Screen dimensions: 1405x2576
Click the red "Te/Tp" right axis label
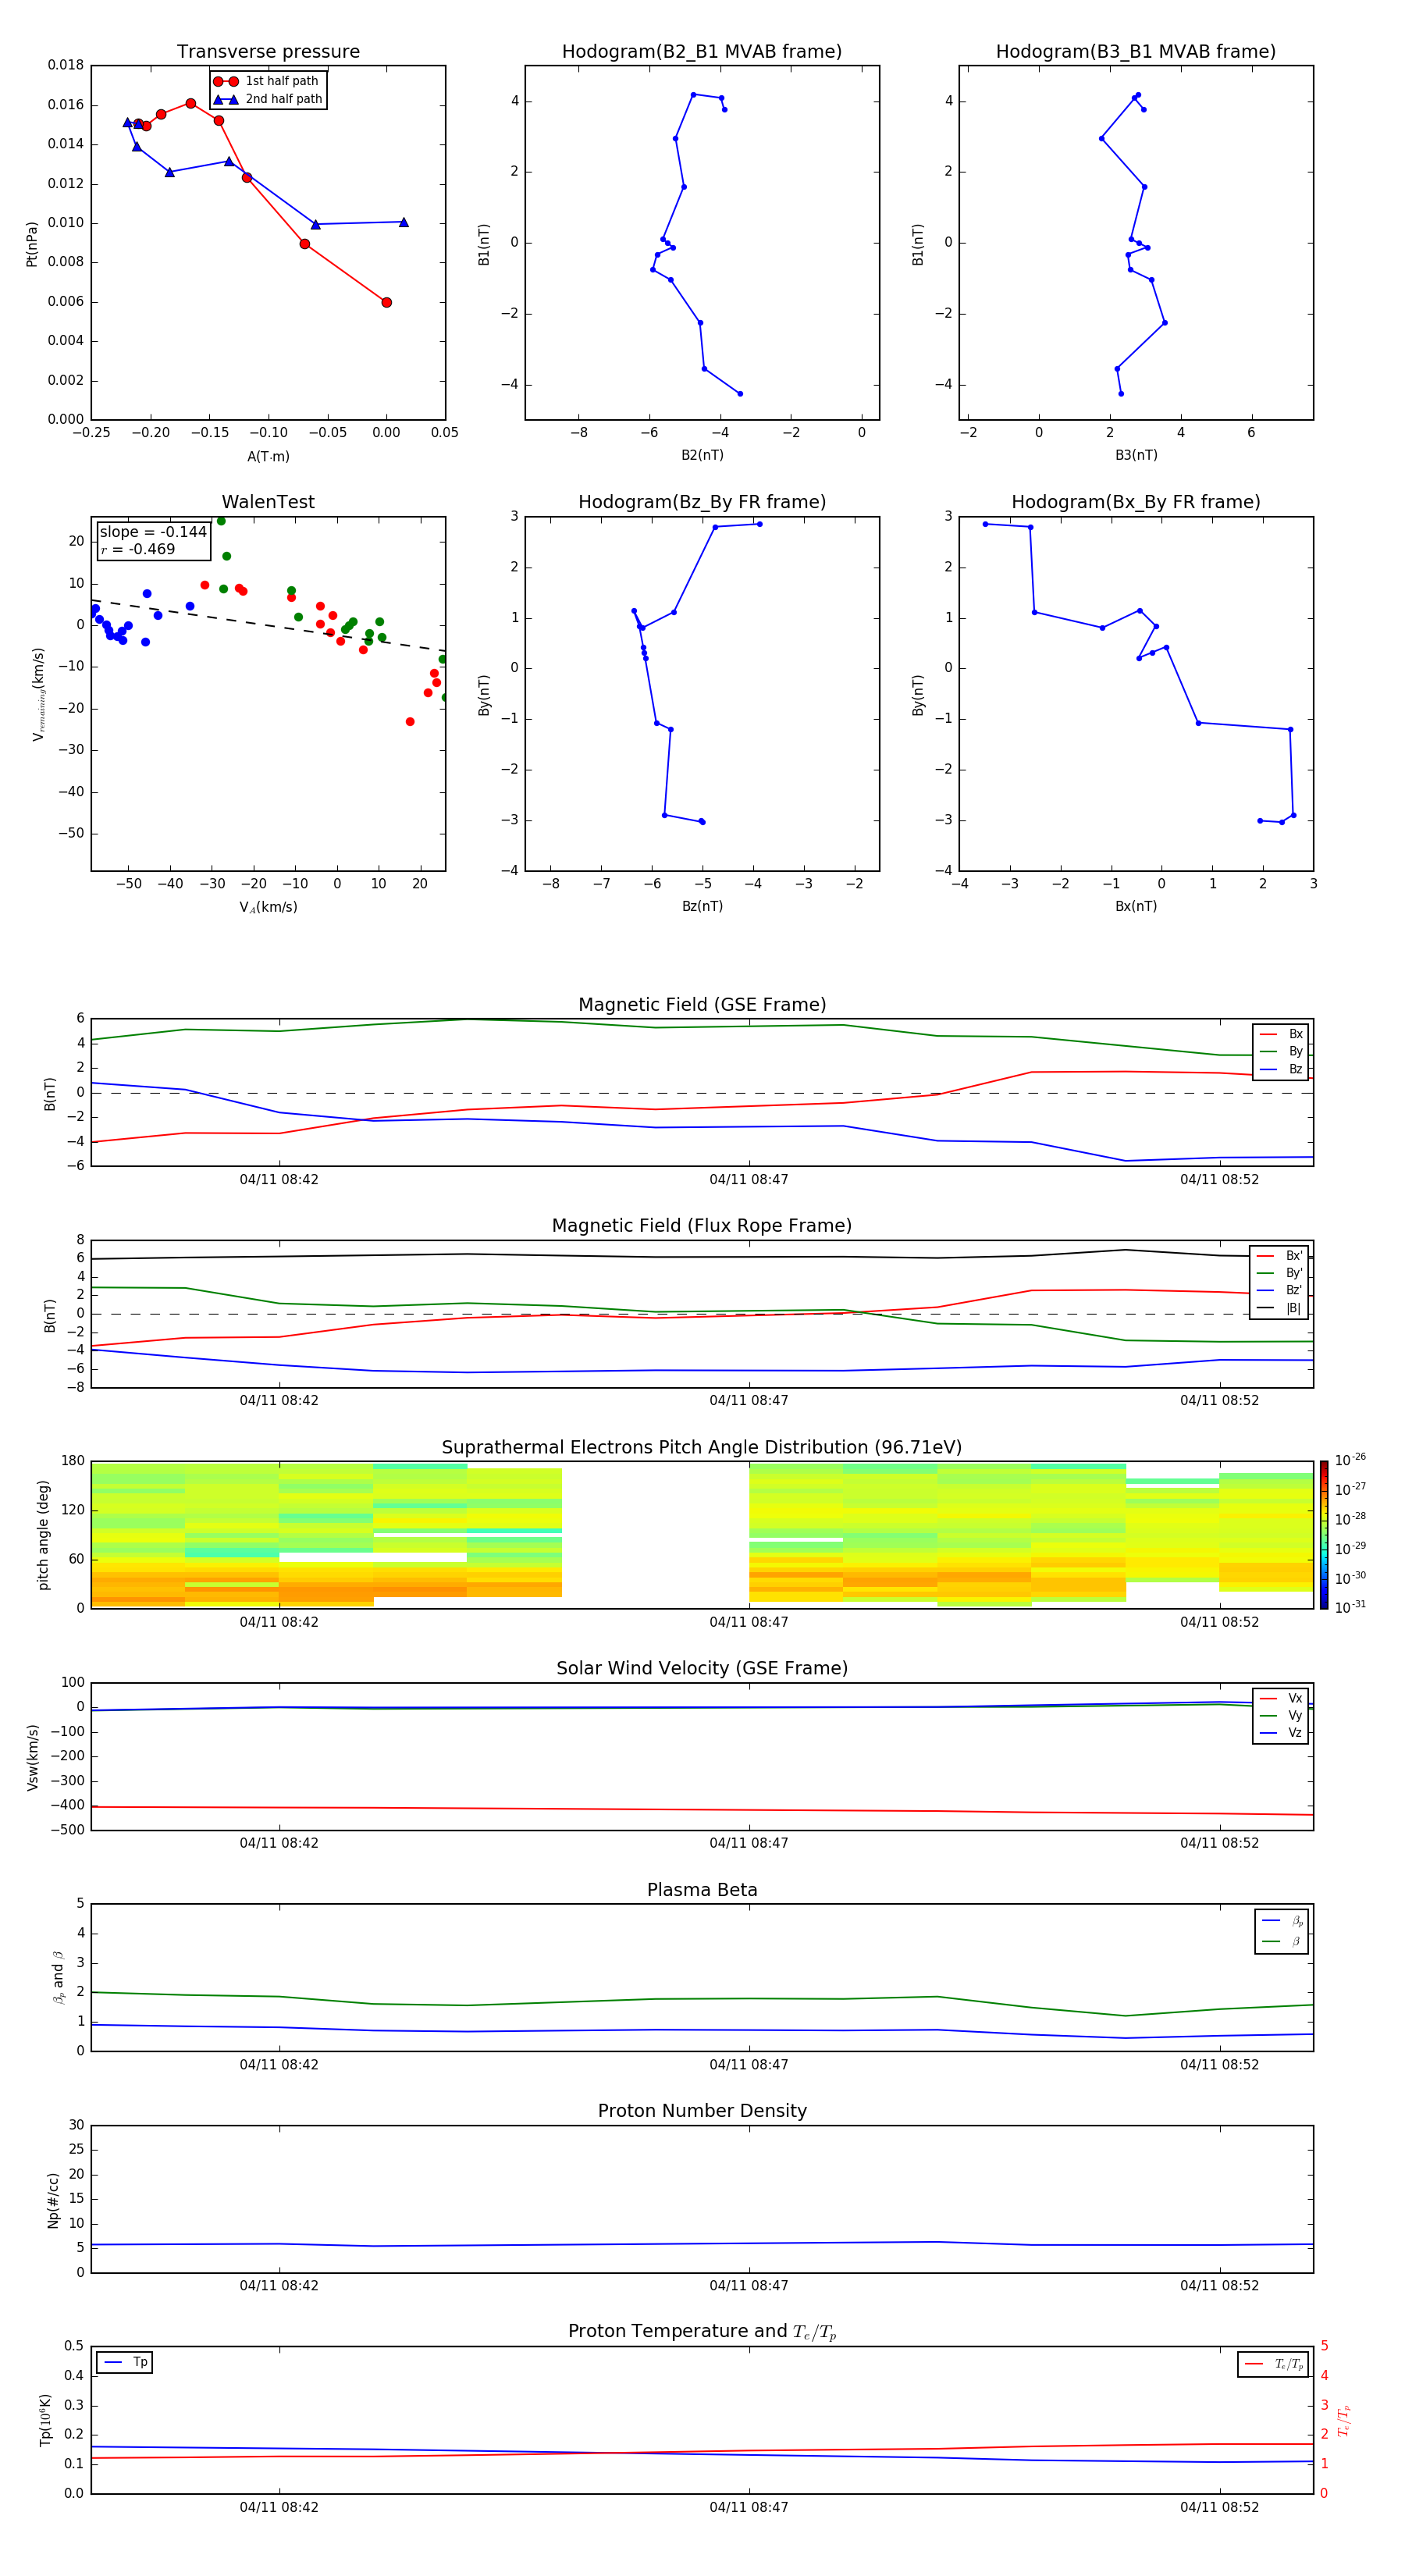1345,2420
